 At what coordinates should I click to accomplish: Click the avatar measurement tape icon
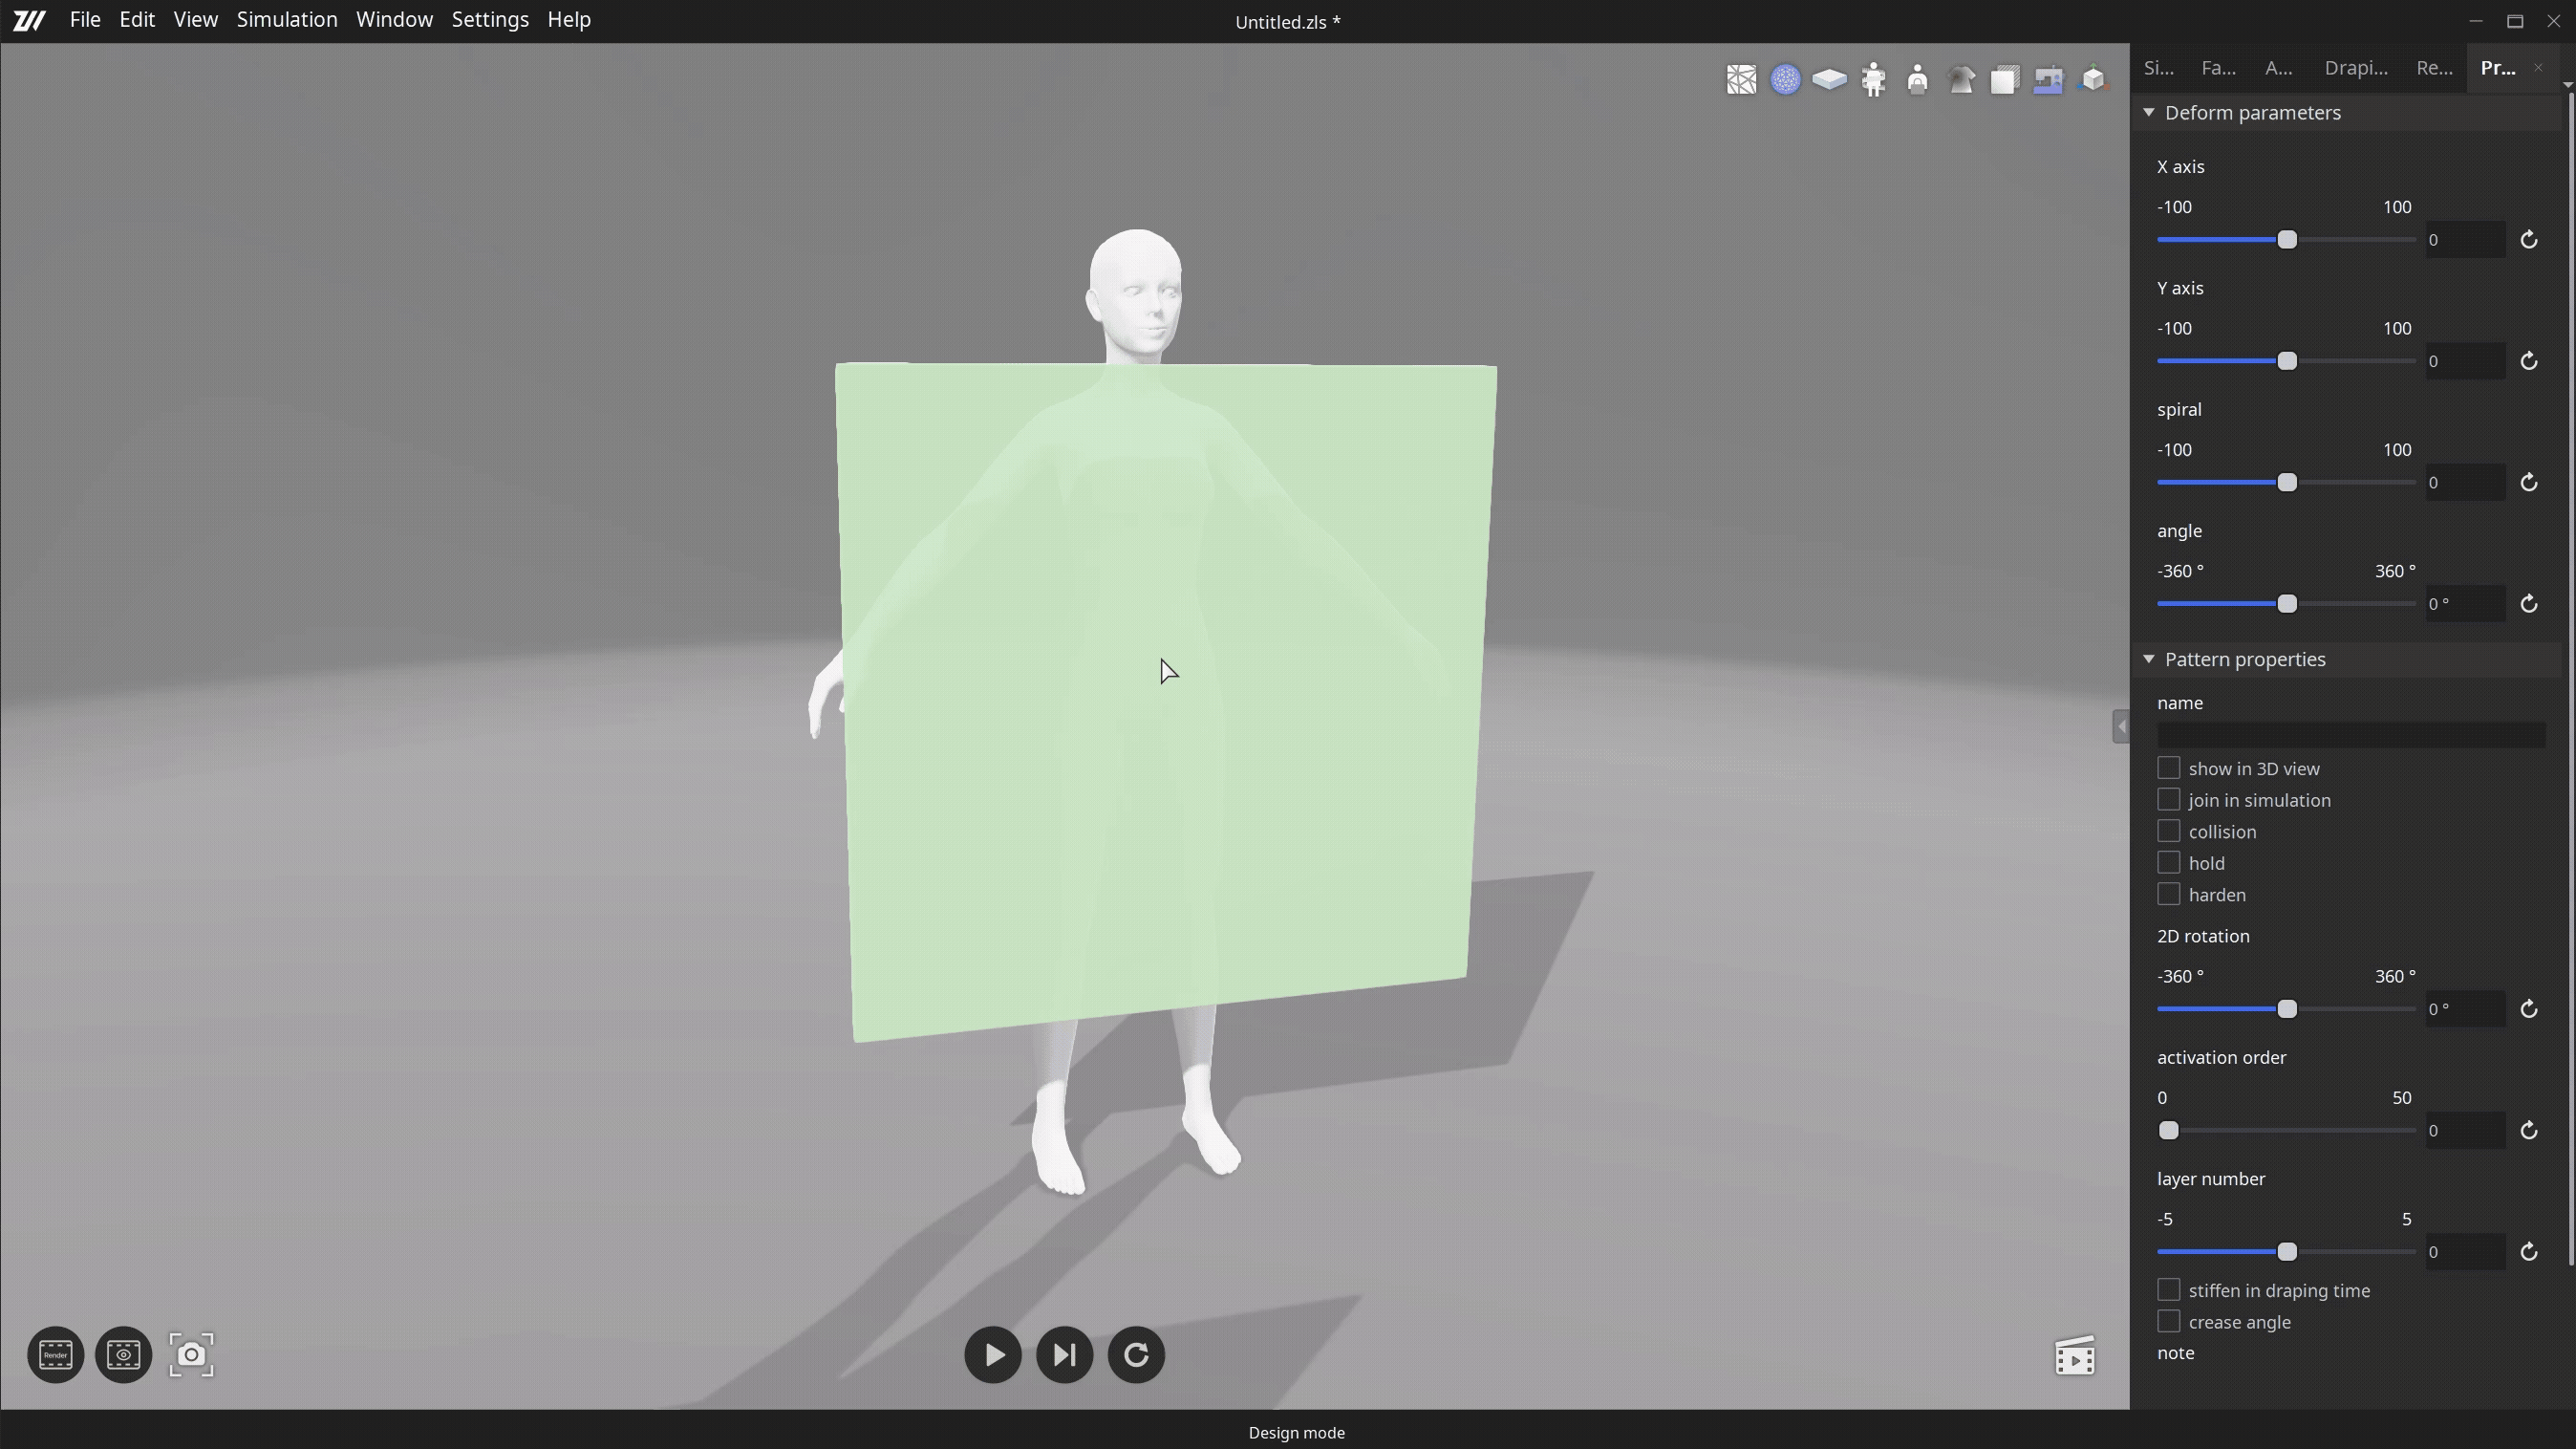(1873, 80)
